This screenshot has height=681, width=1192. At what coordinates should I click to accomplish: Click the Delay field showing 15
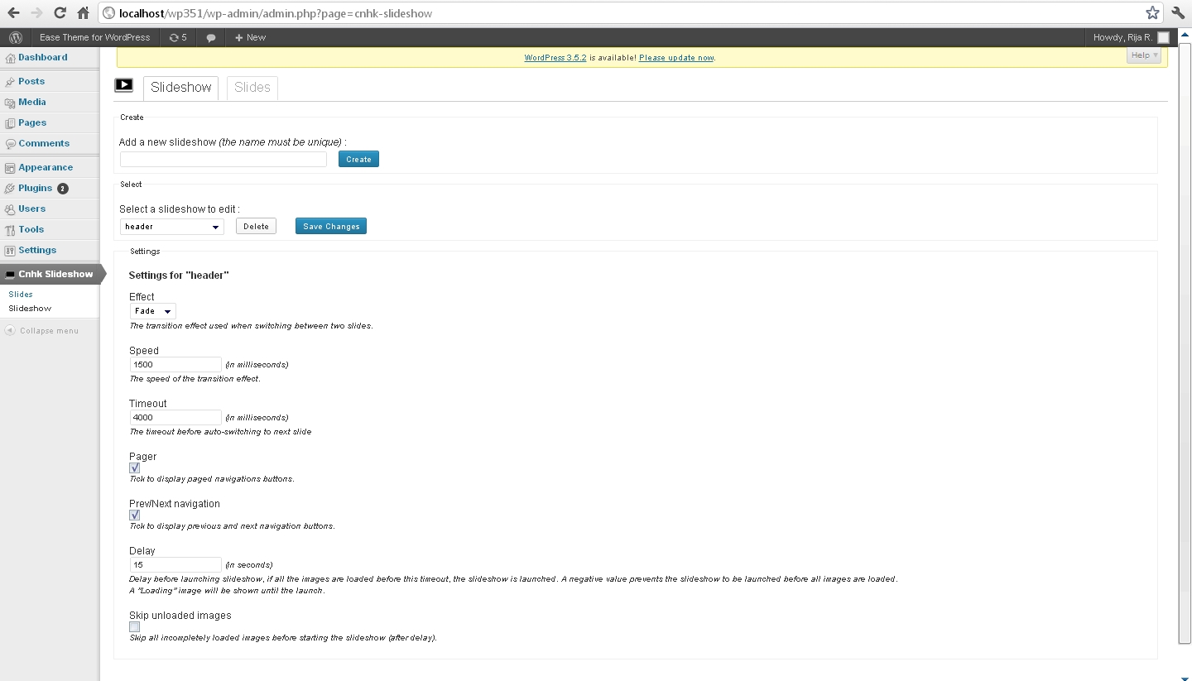175,565
